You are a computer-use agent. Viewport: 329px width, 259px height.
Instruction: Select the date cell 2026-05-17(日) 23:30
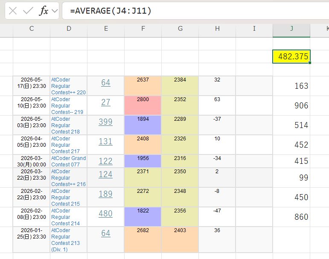(32, 86)
